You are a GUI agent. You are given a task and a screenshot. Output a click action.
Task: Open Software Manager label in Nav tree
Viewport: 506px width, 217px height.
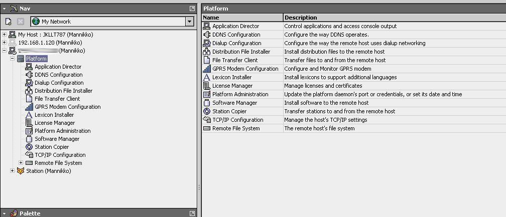coord(57,139)
